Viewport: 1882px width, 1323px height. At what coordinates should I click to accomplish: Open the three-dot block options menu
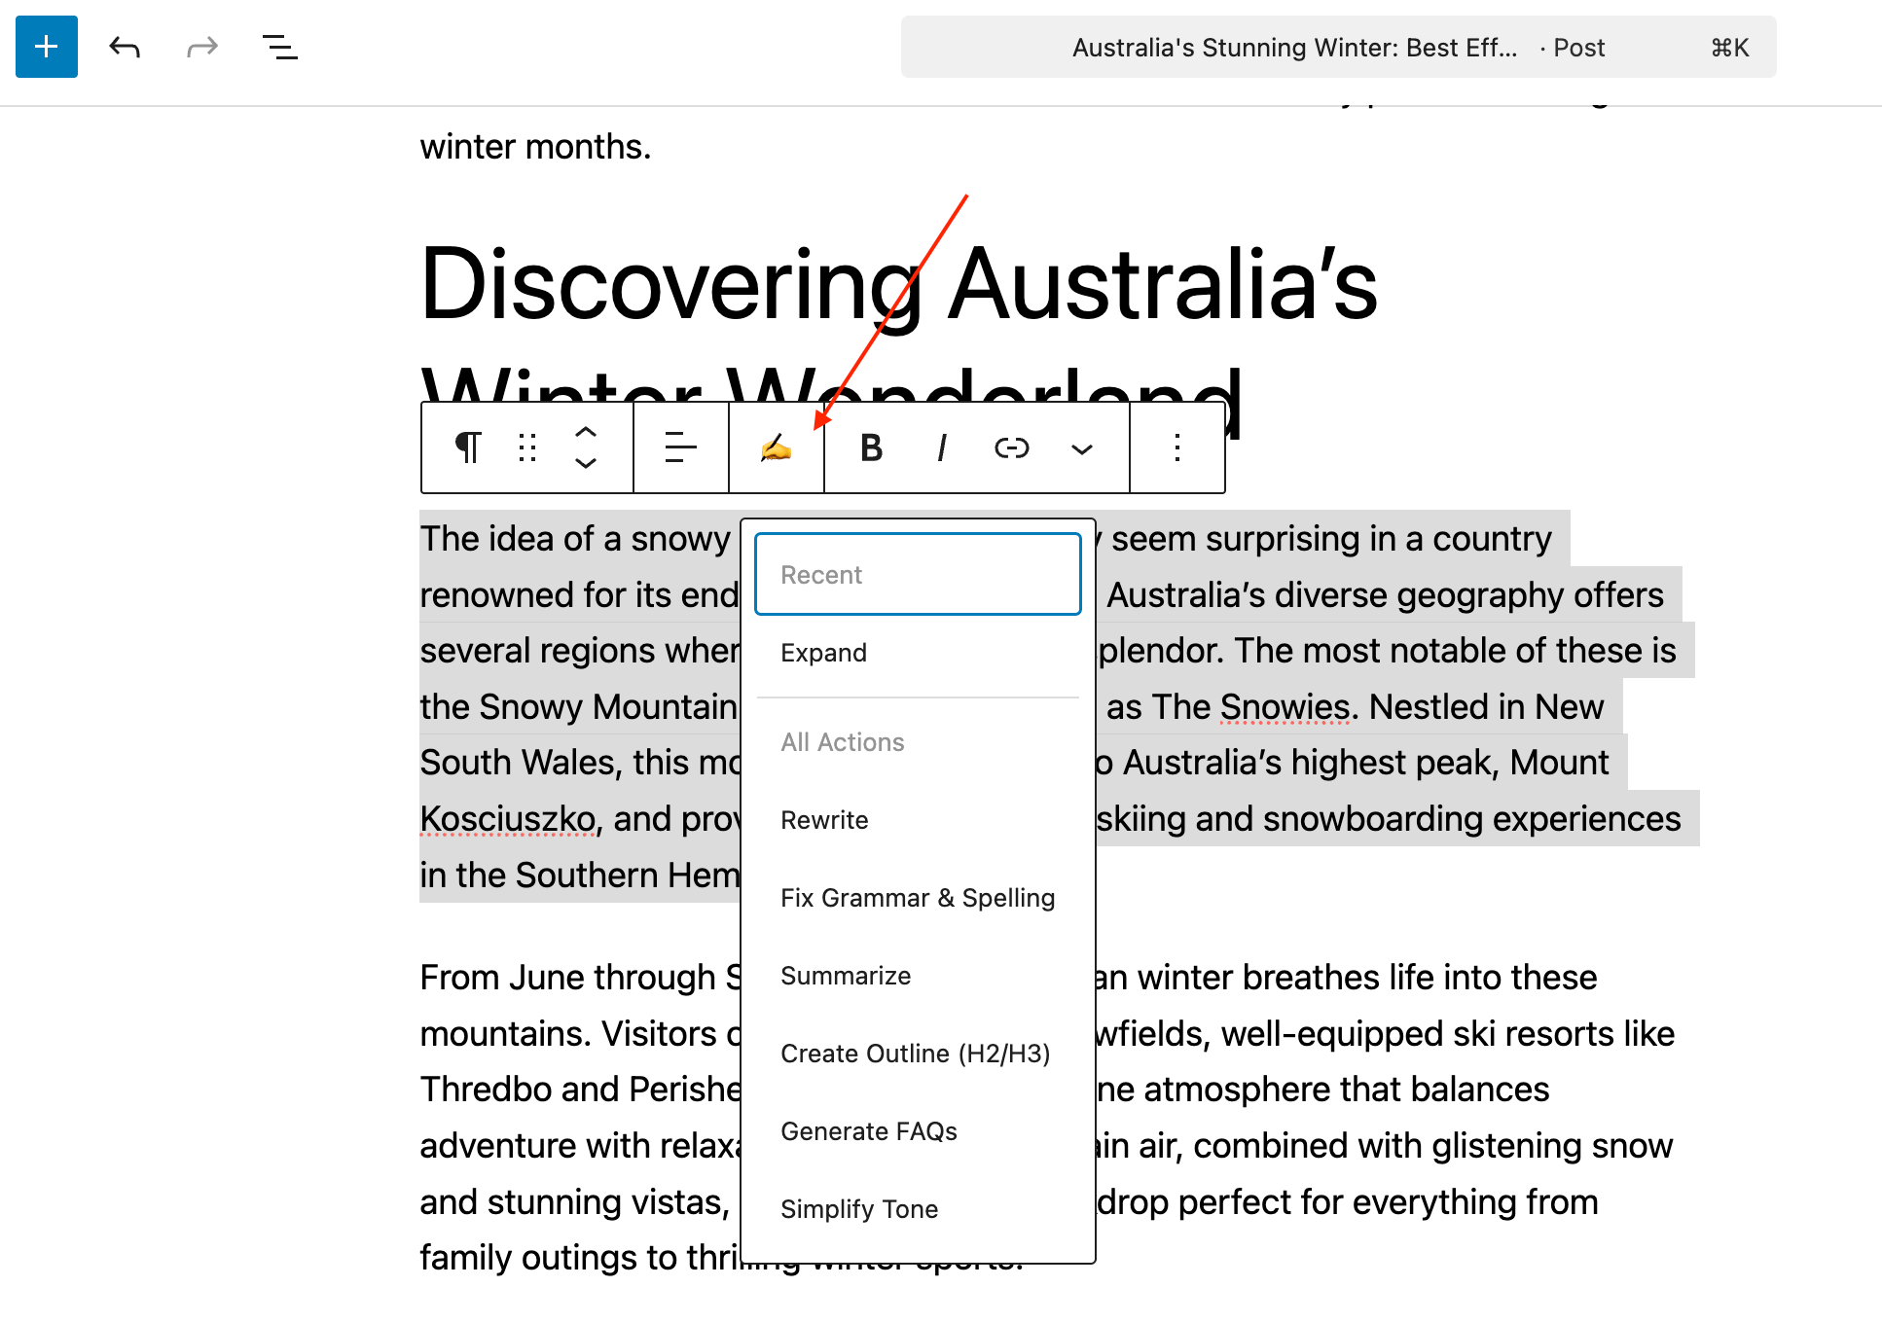(1176, 447)
